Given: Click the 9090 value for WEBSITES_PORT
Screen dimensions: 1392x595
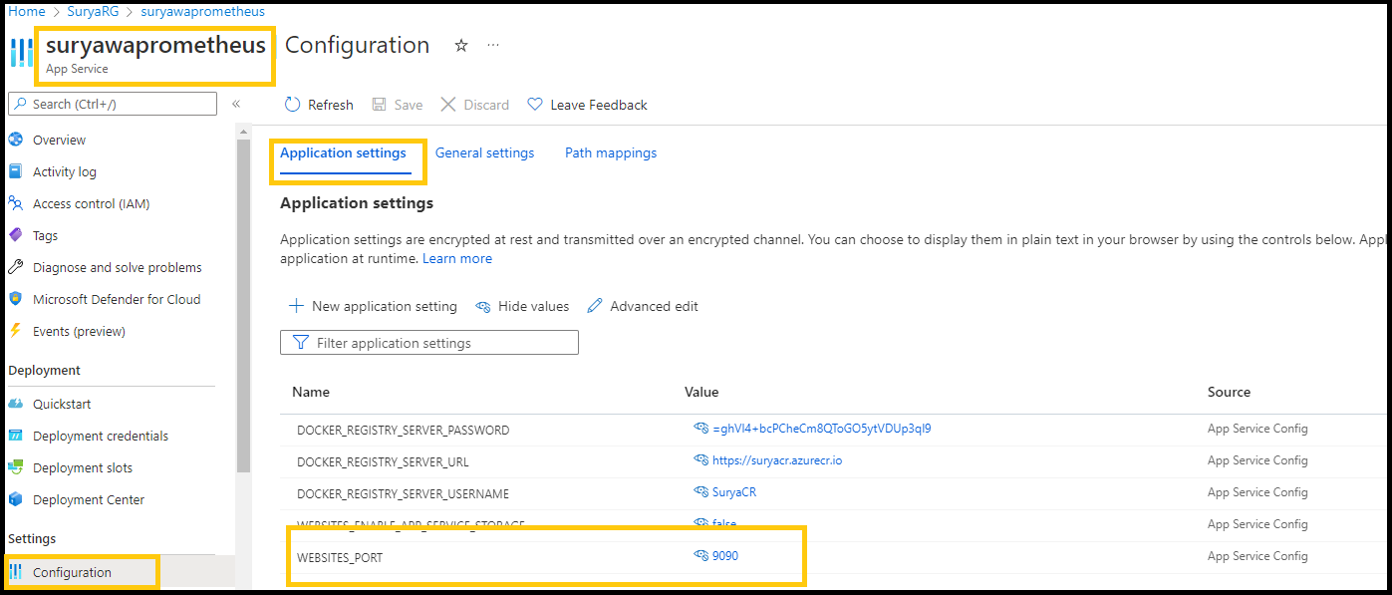Looking at the screenshot, I should click(x=725, y=556).
